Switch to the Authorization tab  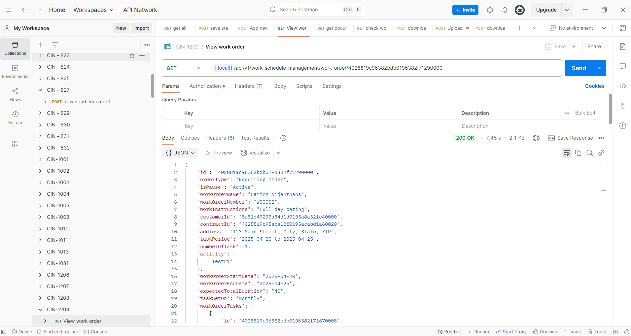coord(207,86)
